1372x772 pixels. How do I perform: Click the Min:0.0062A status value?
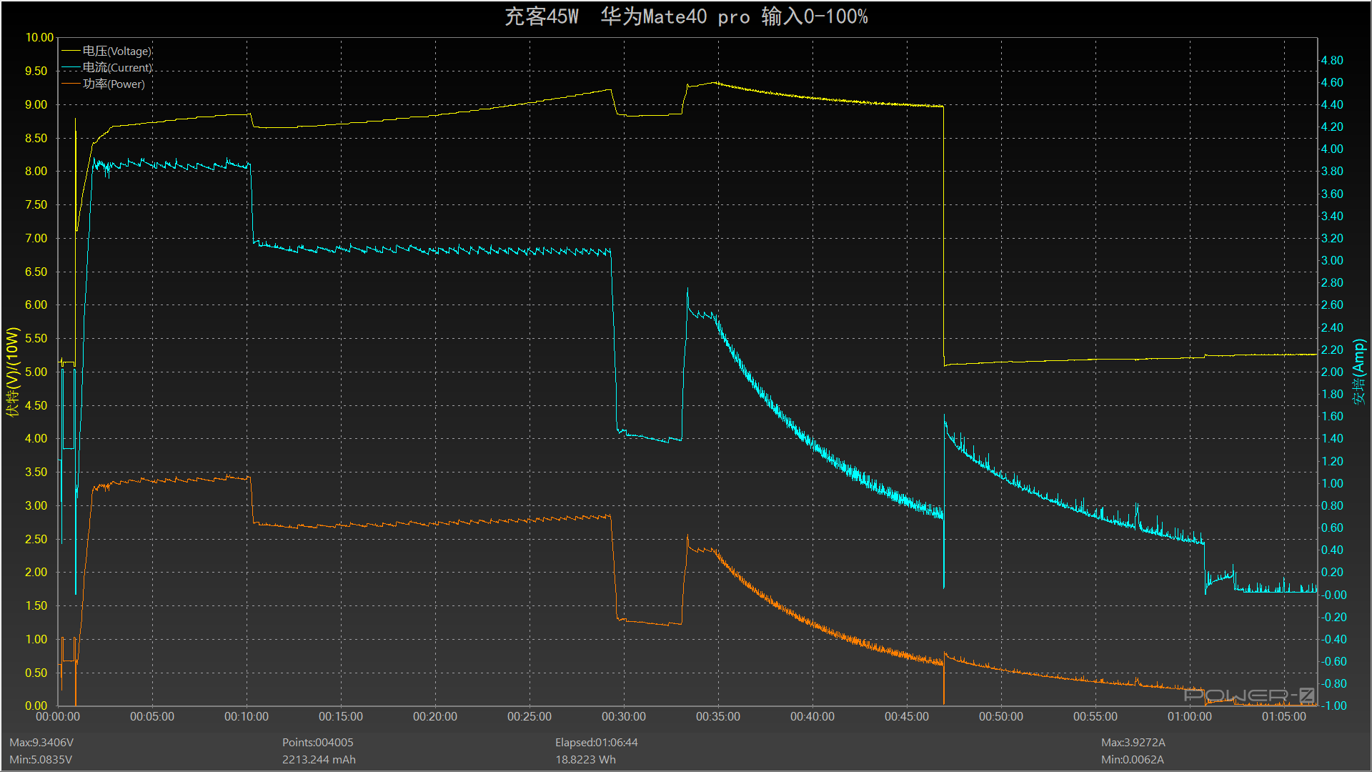(x=1133, y=760)
